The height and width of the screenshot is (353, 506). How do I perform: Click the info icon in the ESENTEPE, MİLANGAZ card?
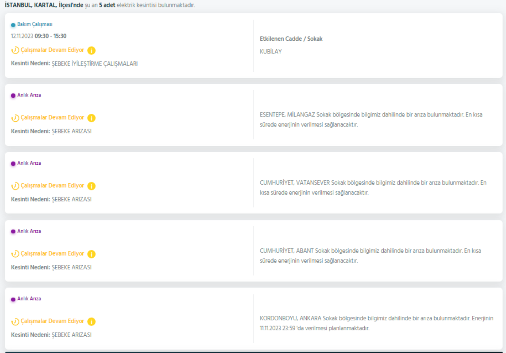pyautogui.click(x=91, y=118)
